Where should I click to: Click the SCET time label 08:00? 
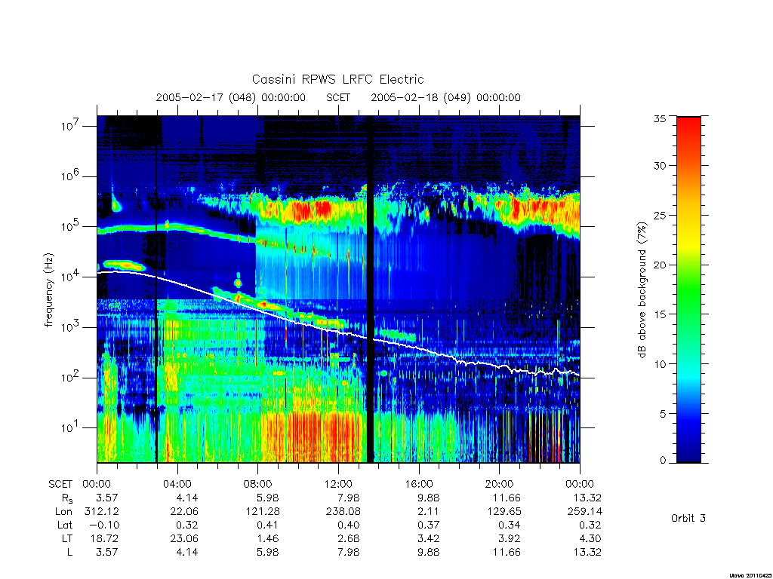click(258, 484)
